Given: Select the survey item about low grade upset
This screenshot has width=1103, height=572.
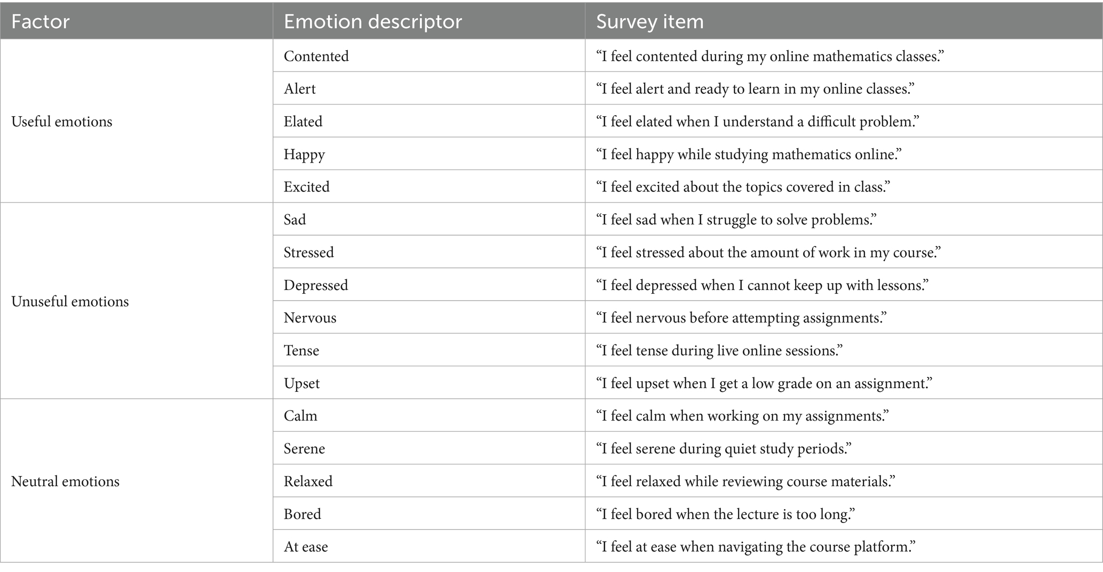Looking at the screenshot, I should coord(764,383).
